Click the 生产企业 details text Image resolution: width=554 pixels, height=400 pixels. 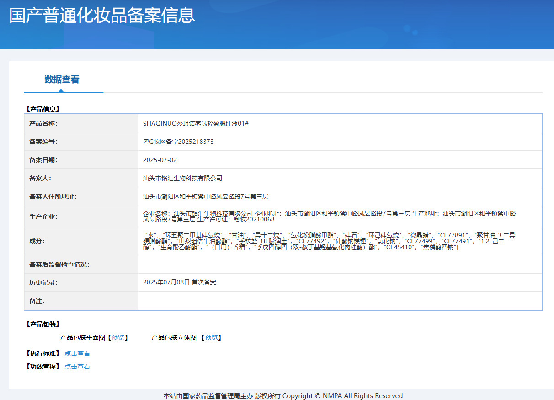point(330,216)
